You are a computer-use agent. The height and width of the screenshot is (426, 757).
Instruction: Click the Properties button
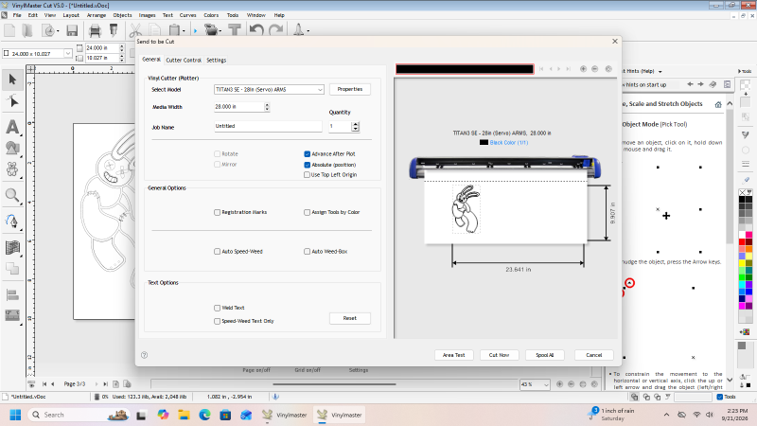(350, 89)
